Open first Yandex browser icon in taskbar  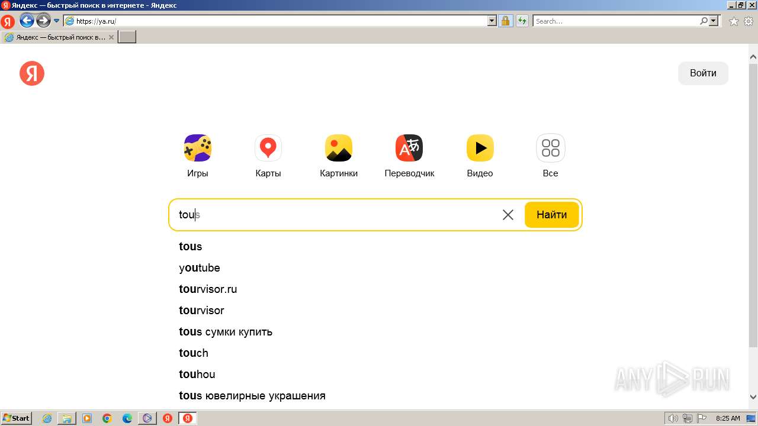(x=168, y=418)
